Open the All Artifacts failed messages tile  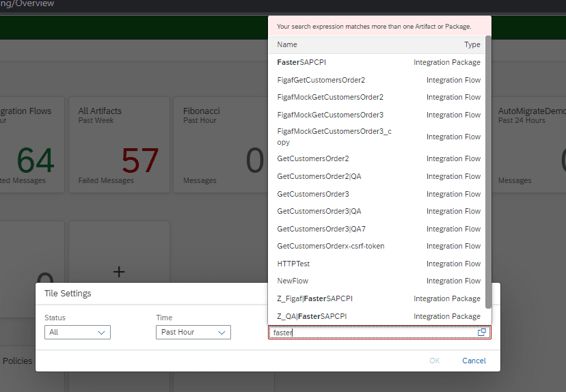[119, 145]
